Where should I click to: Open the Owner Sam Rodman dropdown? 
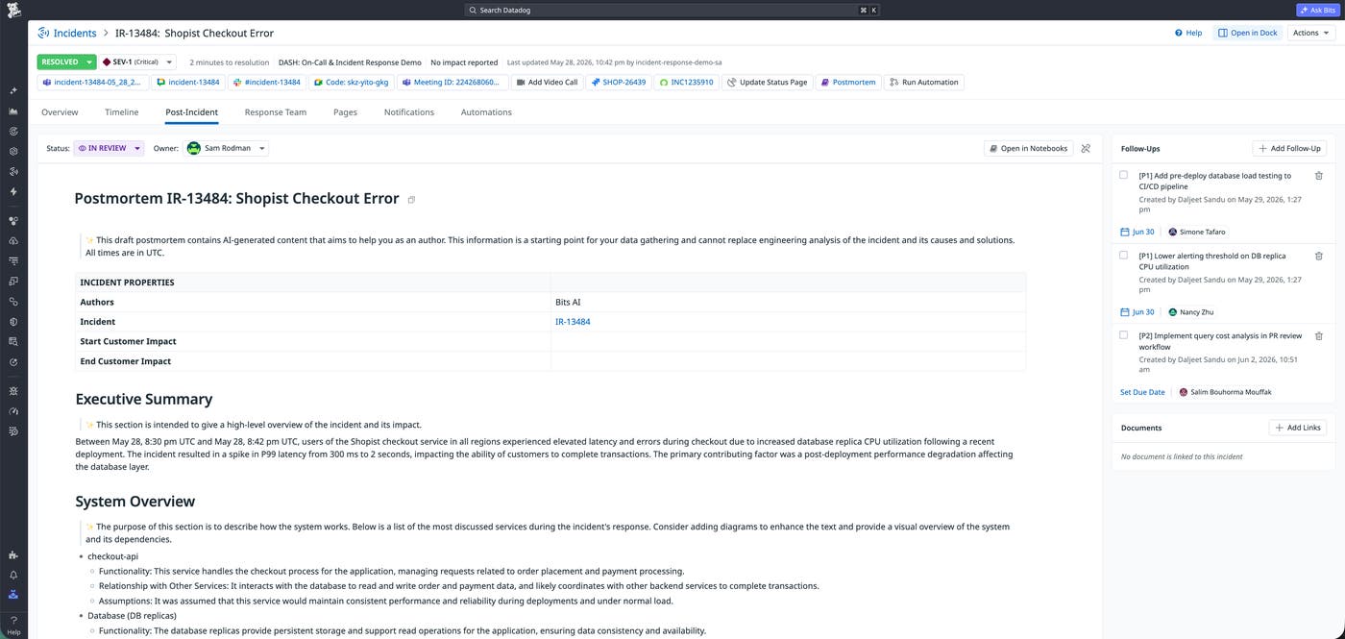(x=226, y=148)
